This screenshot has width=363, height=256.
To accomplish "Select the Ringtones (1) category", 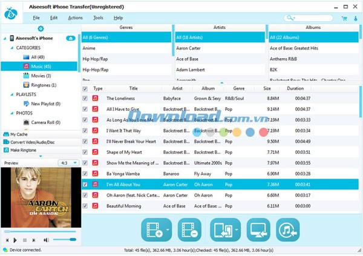I will point(40,85).
